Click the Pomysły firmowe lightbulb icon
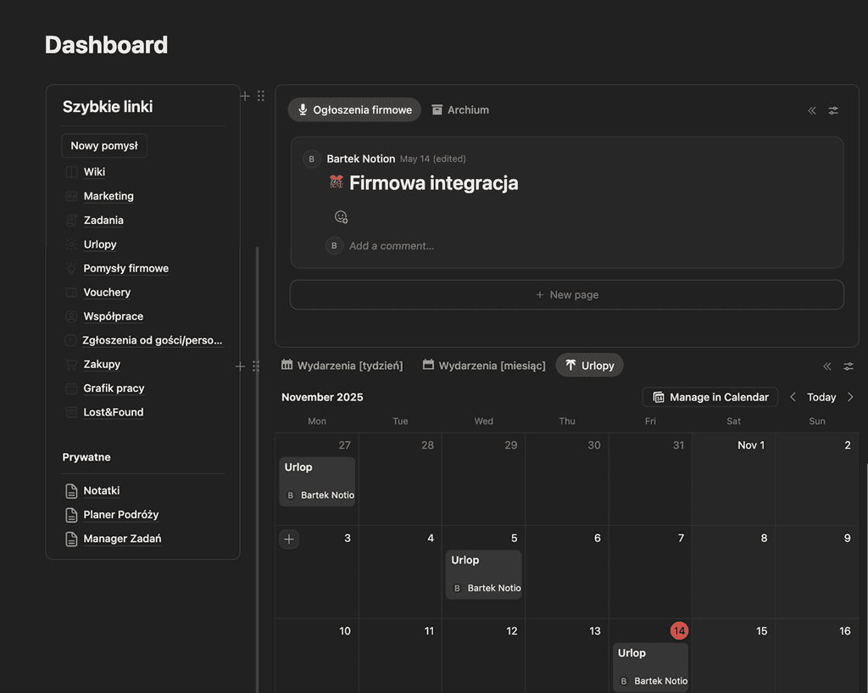Screen dimensions: 868x693 [71, 268]
